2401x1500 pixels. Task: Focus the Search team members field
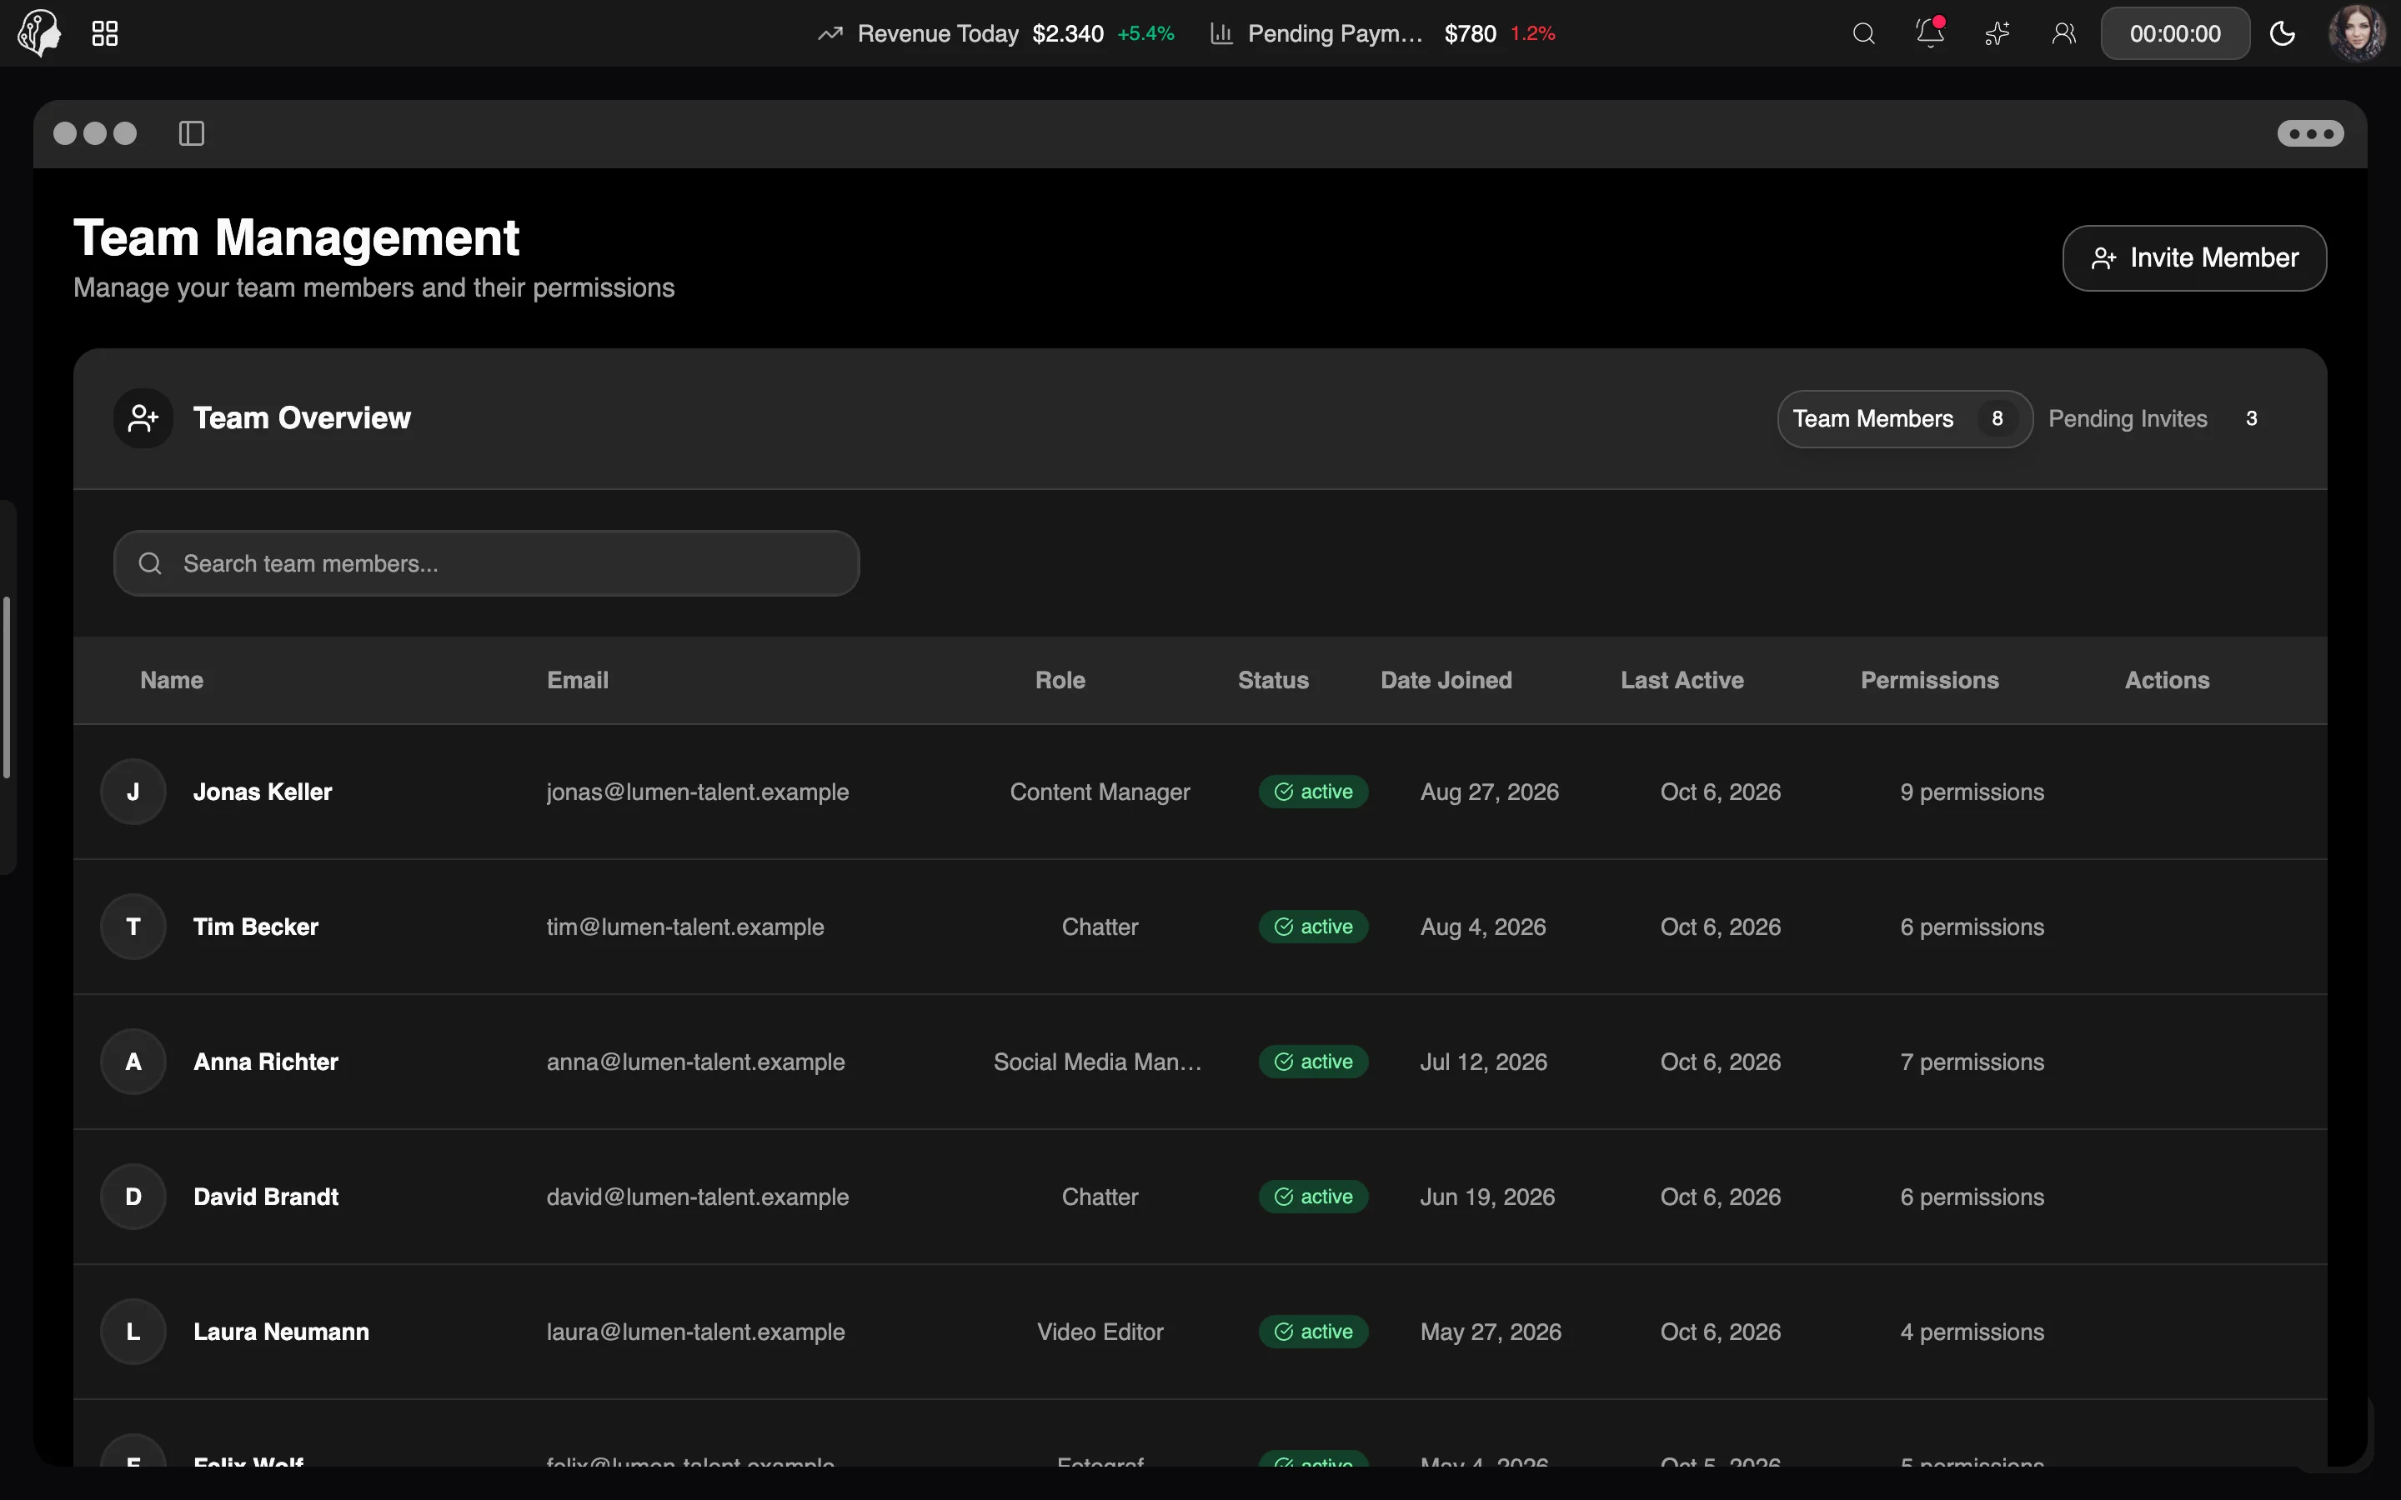point(486,563)
